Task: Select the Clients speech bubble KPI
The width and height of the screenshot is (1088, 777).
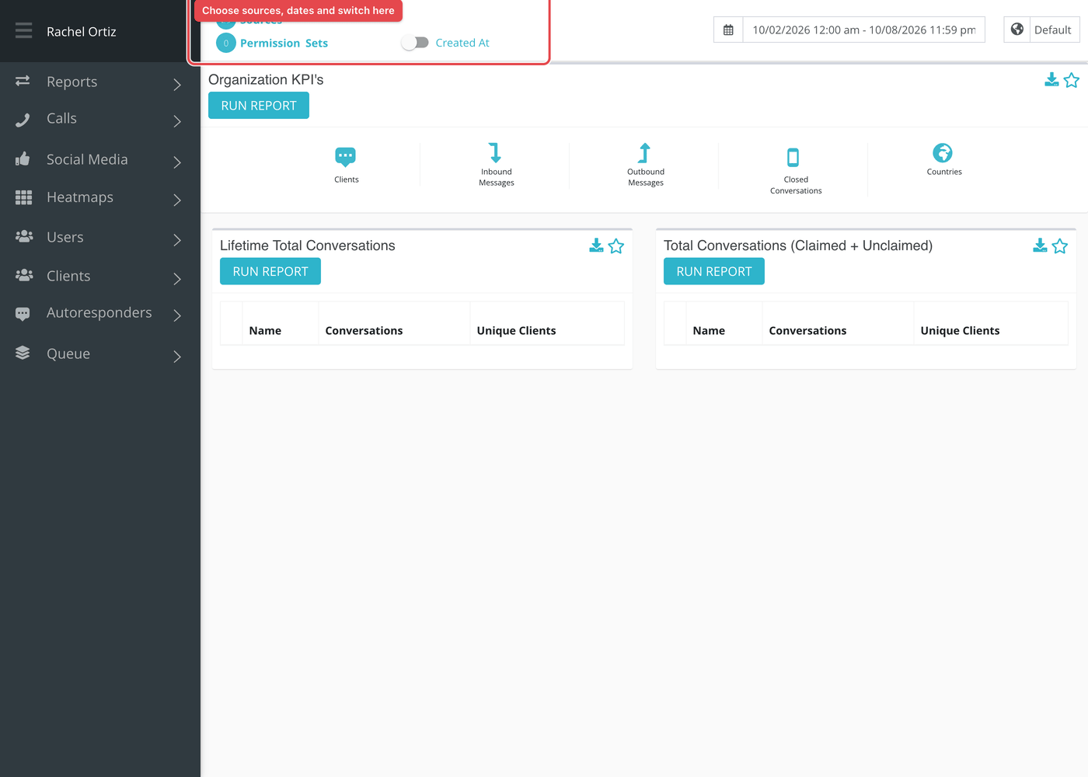Action: (346, 157)
